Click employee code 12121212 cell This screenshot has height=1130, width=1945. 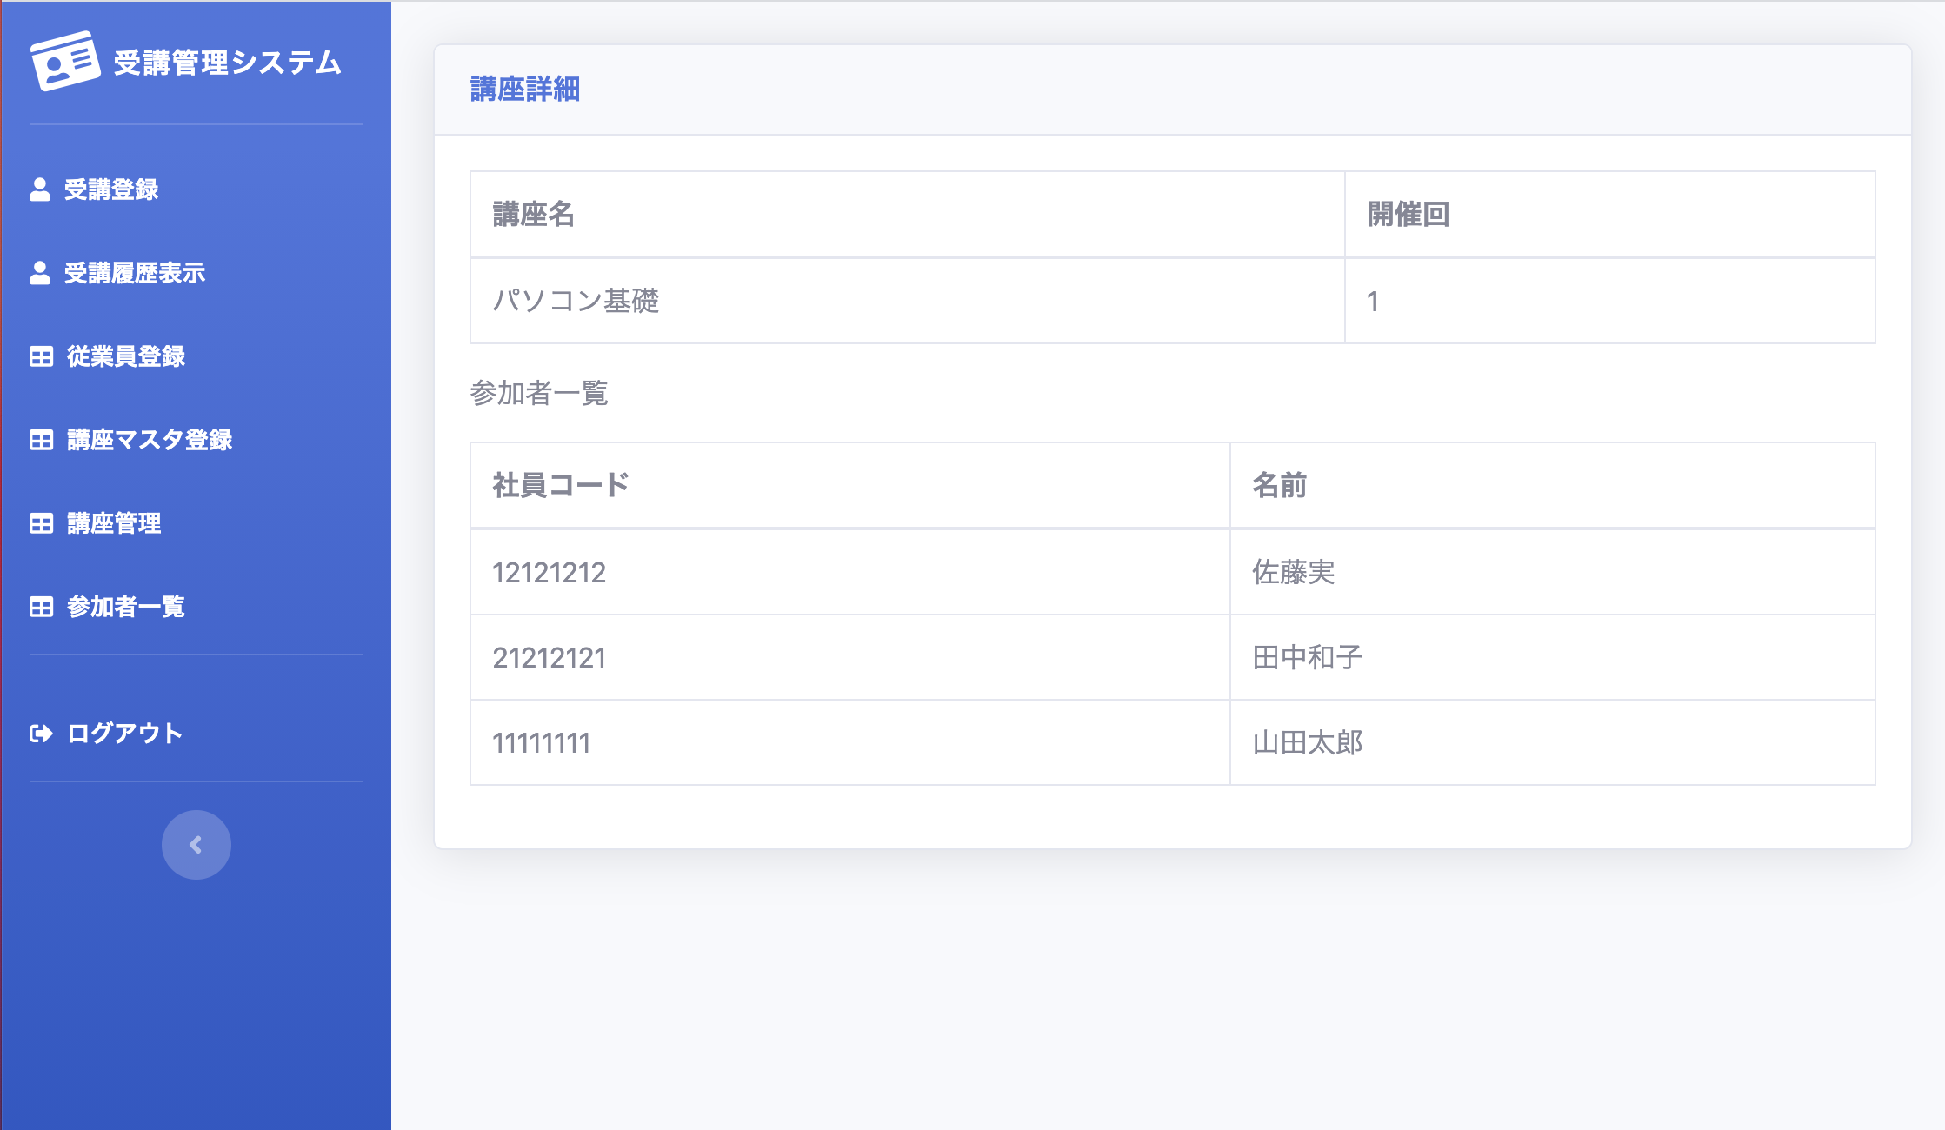coord(550,573)
